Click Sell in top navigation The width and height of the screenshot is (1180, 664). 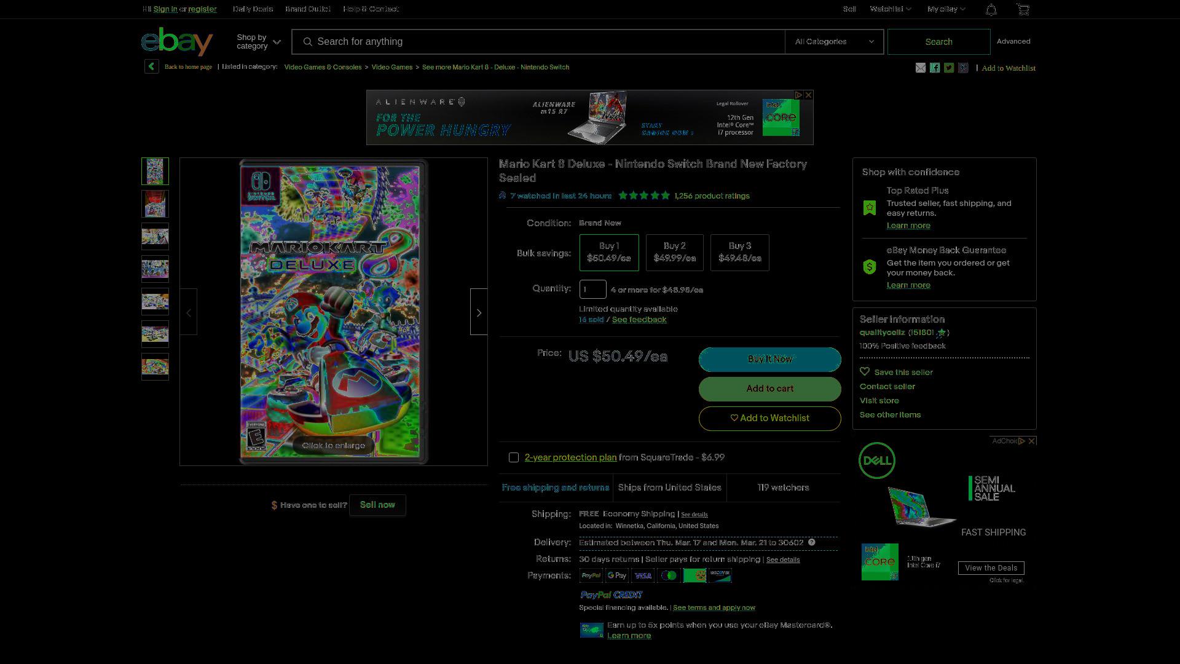pyautogui.click(x=849, y=9)
